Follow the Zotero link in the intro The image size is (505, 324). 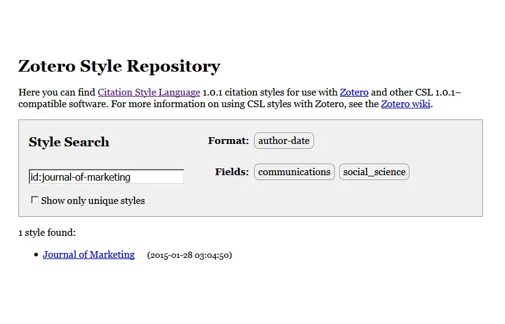click(x=354, y=92)
